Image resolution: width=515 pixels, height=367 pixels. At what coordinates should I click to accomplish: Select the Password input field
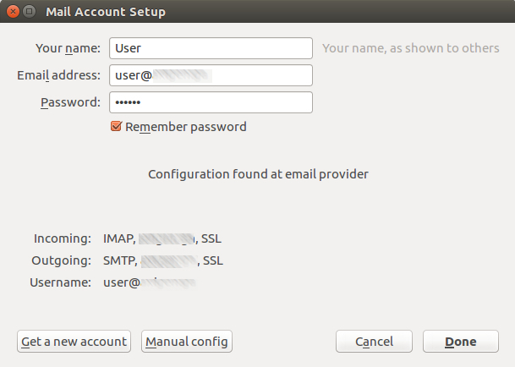[x=211, y=102]
